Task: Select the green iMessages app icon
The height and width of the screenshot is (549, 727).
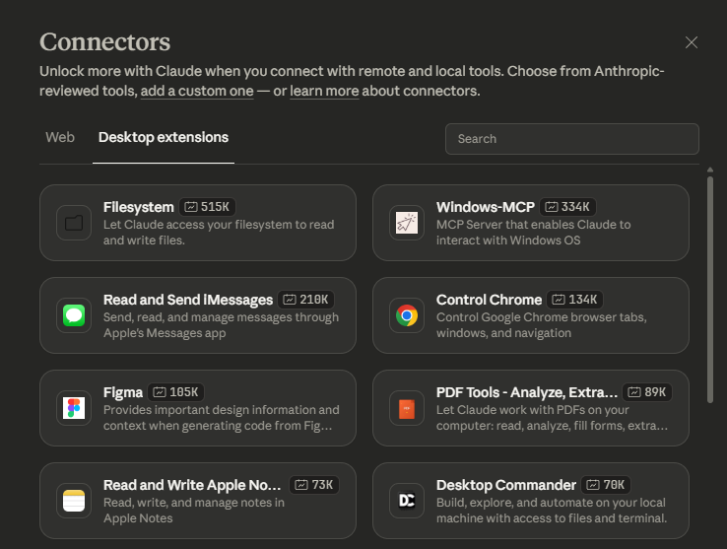Action: tap(74, 315)
